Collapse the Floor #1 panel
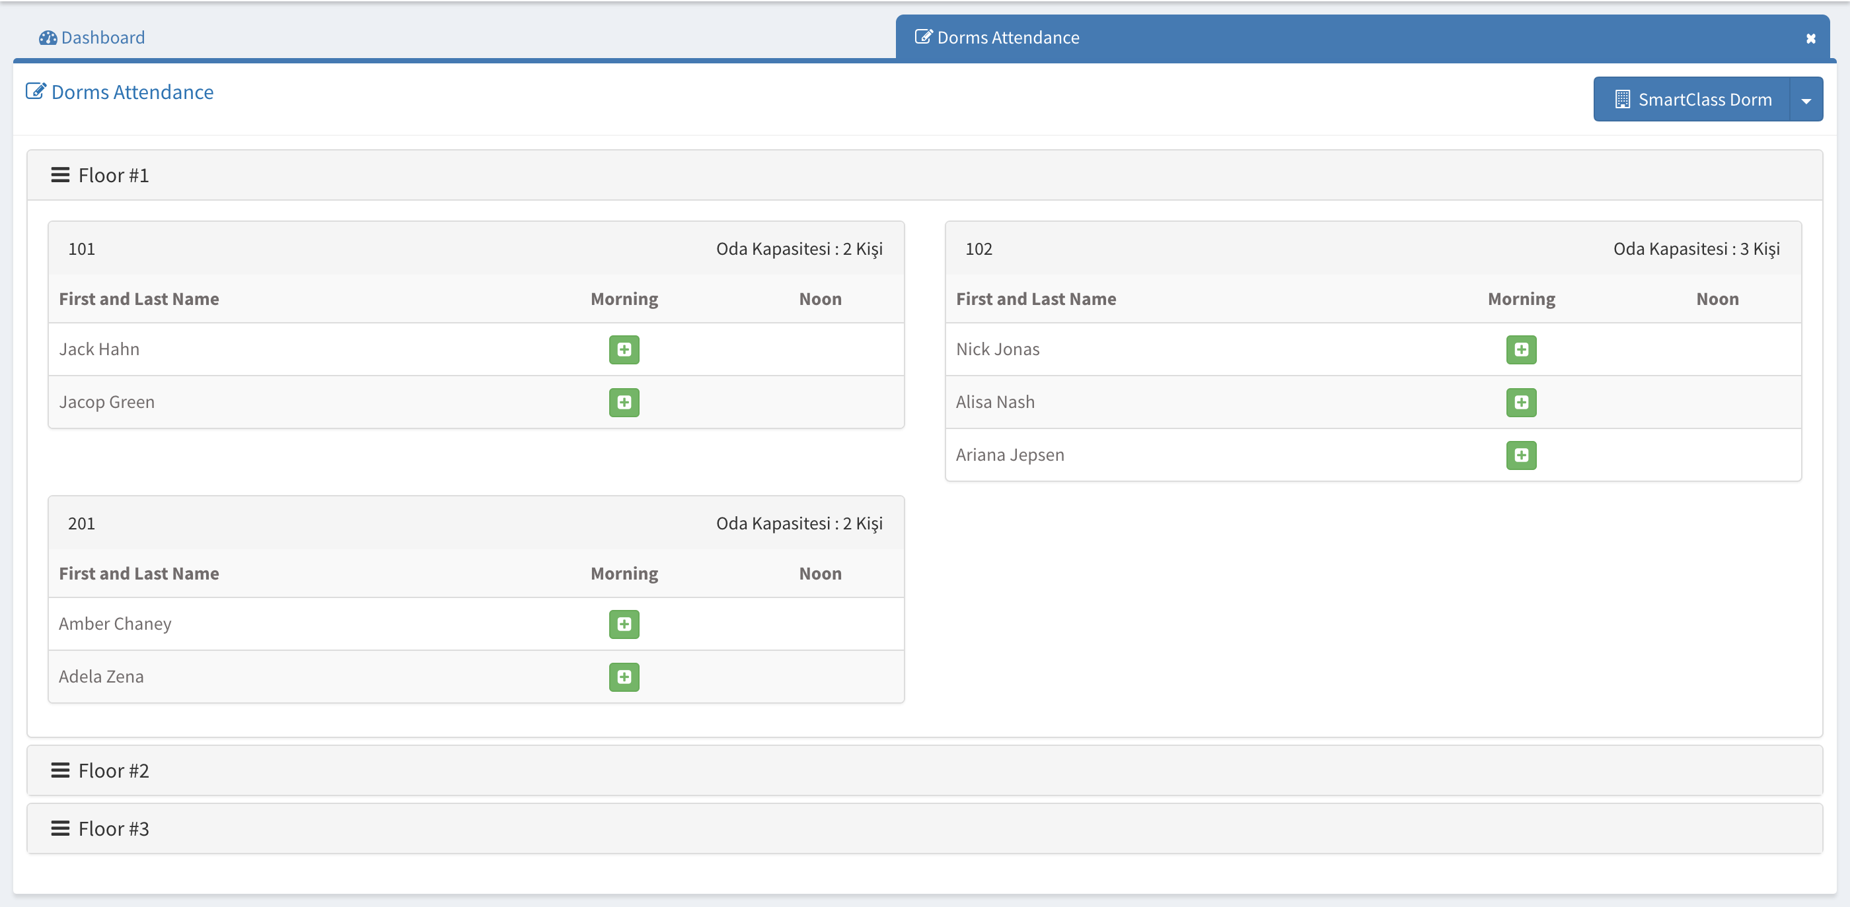1850x907 pixels. pyautogui.click(x=114, y=175)
